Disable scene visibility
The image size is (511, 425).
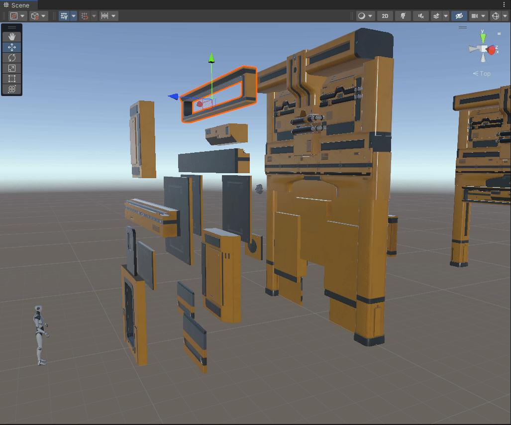pyautogui.click(x=458, y=15)
